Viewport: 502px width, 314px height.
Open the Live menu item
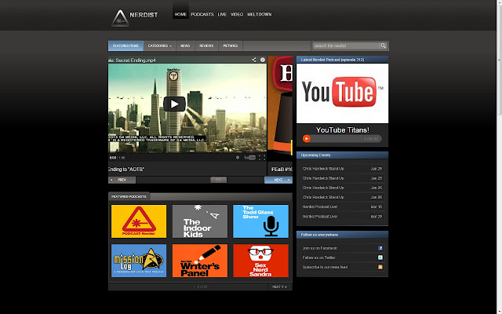coord(222,14)
